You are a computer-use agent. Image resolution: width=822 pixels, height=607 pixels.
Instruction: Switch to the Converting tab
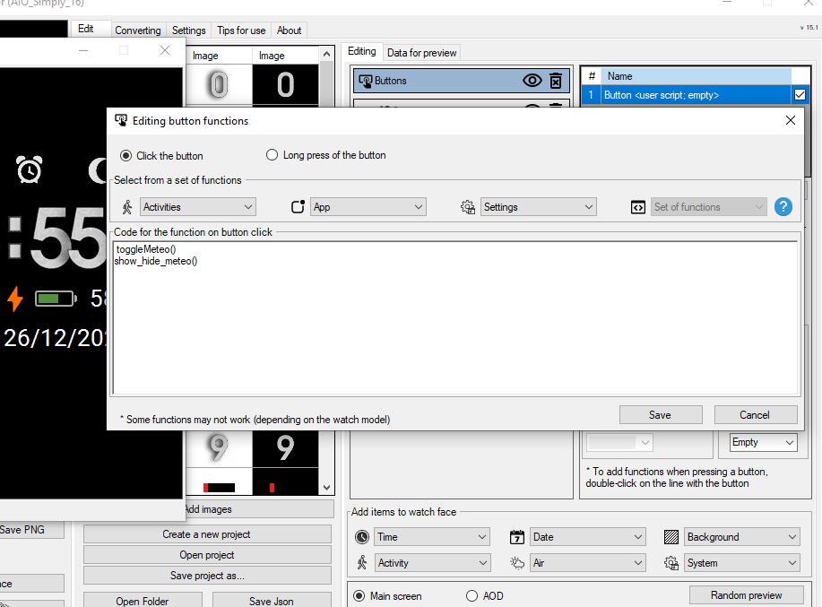pos(138,30)
